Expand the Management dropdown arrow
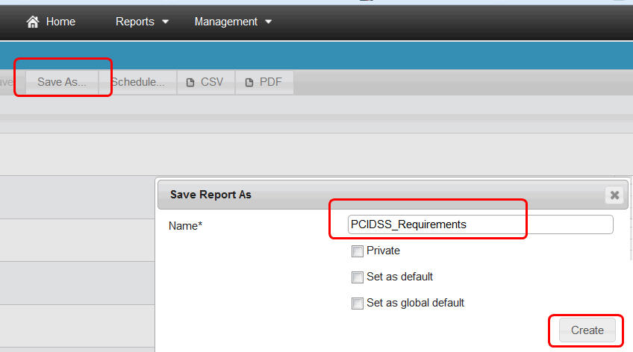 click(268, 22)
